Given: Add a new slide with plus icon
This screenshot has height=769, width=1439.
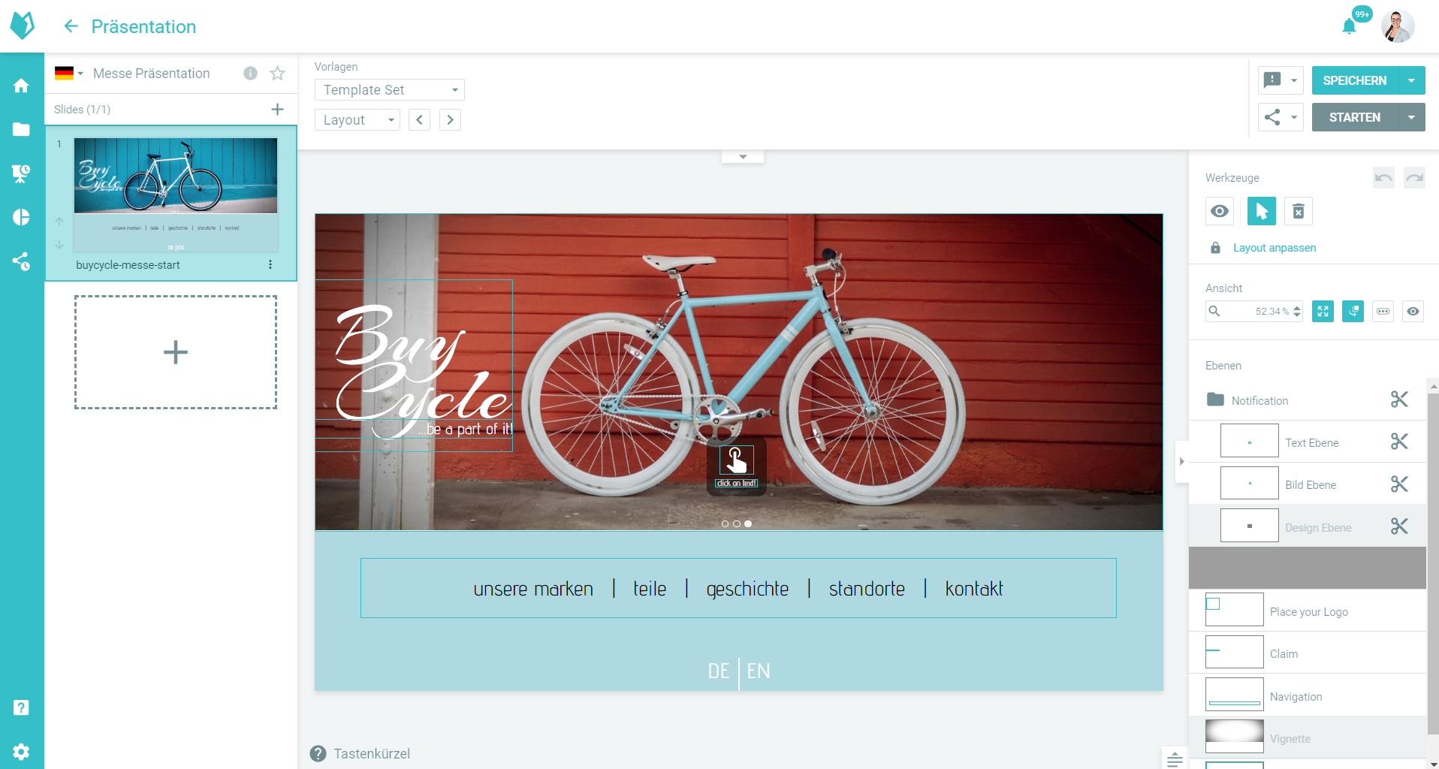Looking at the screenshot, I should click(277, 110).
